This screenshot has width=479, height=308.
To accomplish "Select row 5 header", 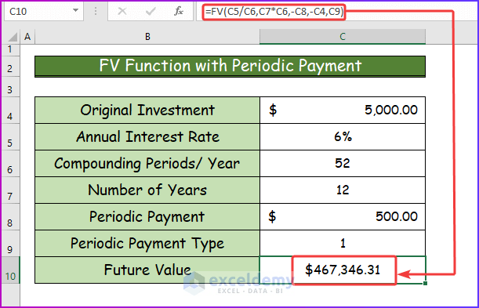I will click(10, 137).
